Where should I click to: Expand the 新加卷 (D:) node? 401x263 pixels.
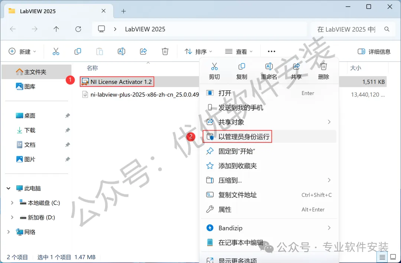click(x=12, y=217)
